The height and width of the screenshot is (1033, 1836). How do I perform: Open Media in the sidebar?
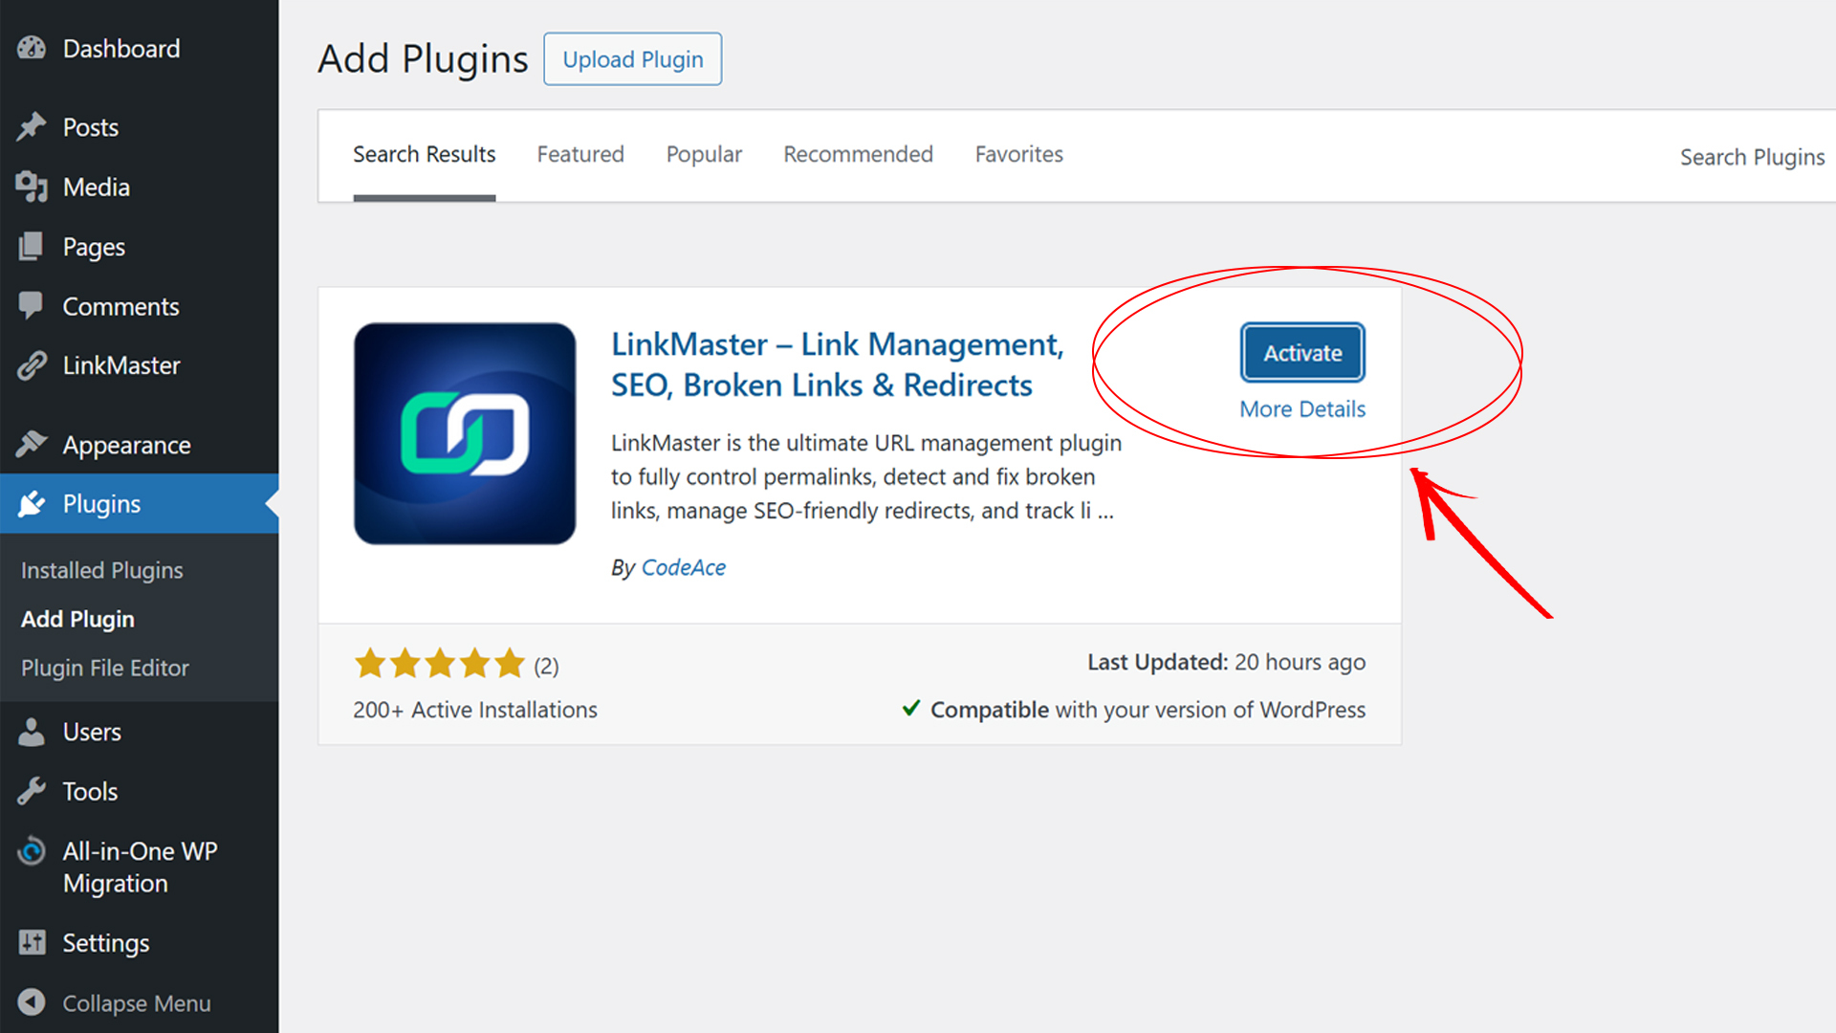(x=139, y=187)
